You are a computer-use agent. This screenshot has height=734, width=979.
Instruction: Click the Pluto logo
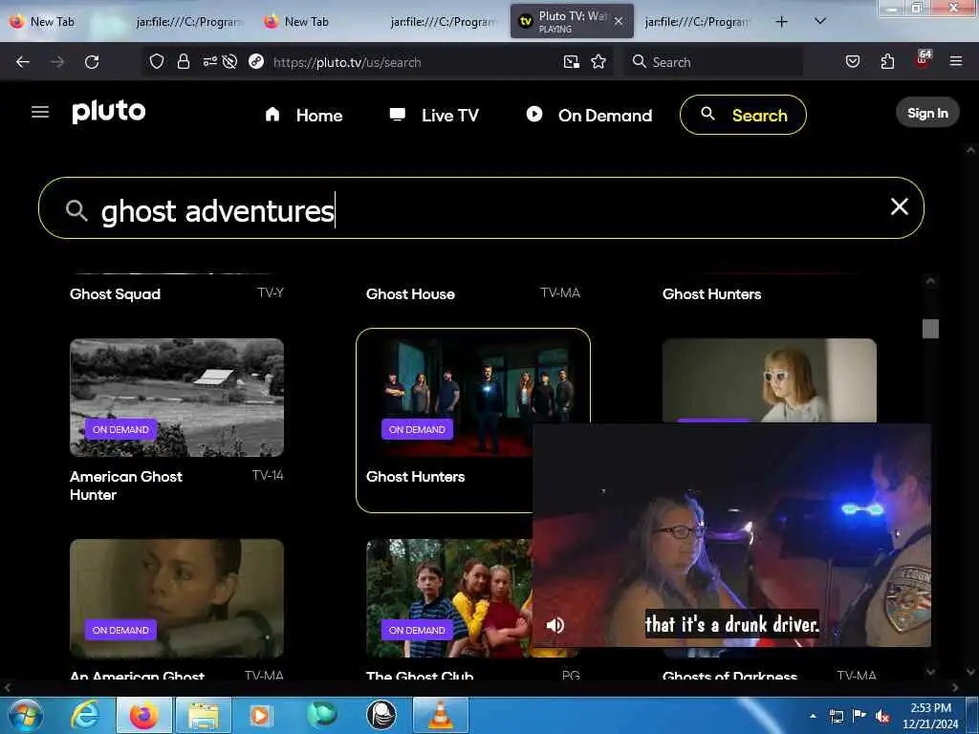tap(109, 113)
